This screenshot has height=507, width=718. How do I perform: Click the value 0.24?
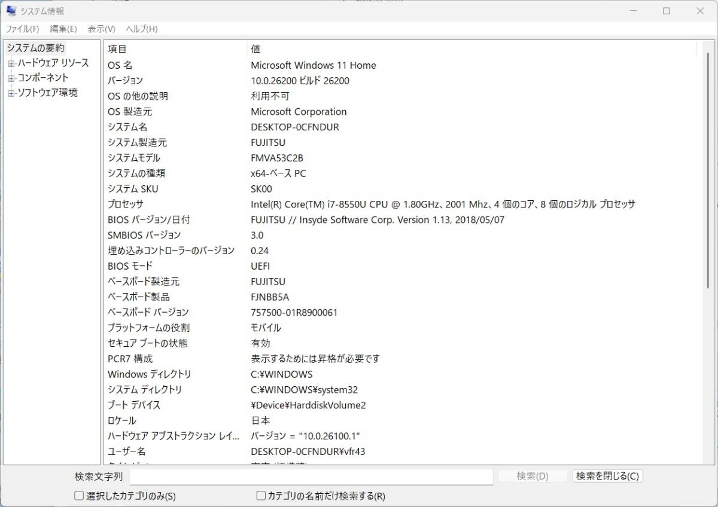click(260, 251)
